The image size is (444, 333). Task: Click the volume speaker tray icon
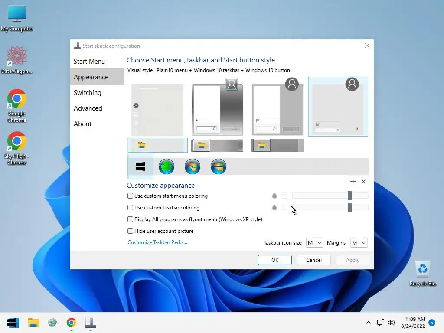tap(391, 323)
